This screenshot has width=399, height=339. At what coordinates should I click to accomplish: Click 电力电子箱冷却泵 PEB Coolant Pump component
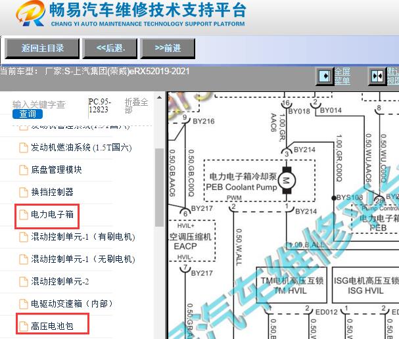click(x=260, y=181)
